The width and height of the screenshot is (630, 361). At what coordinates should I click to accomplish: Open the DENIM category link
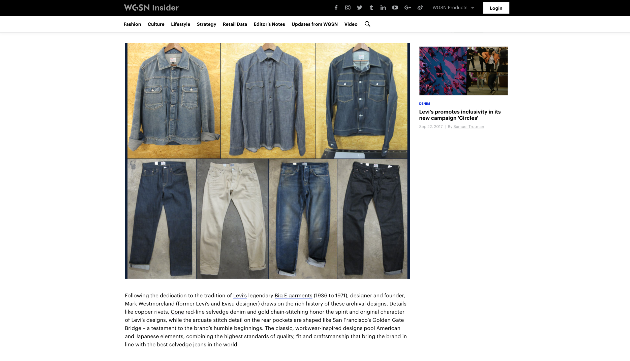(x=425, y=104)
